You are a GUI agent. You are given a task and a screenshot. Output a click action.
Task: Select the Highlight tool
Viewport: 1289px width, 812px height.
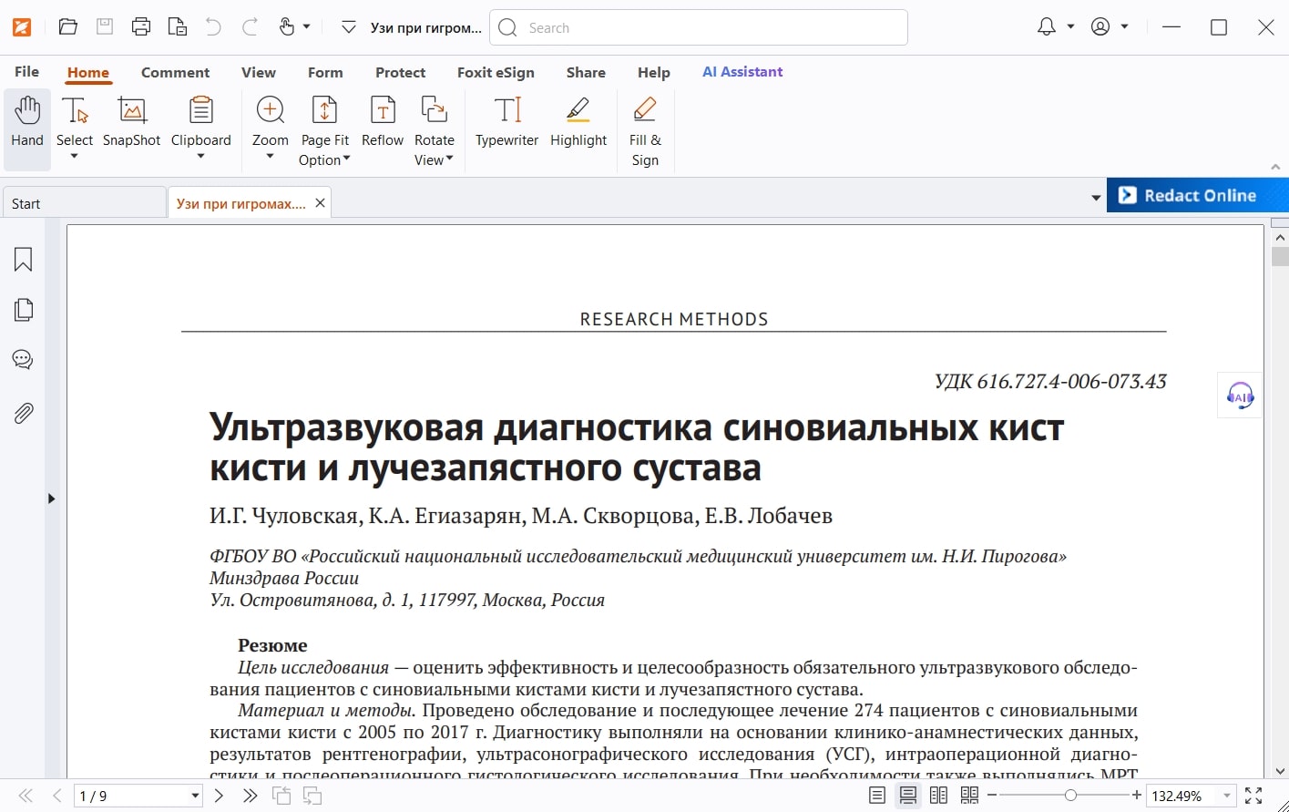[x=578, y=122]
